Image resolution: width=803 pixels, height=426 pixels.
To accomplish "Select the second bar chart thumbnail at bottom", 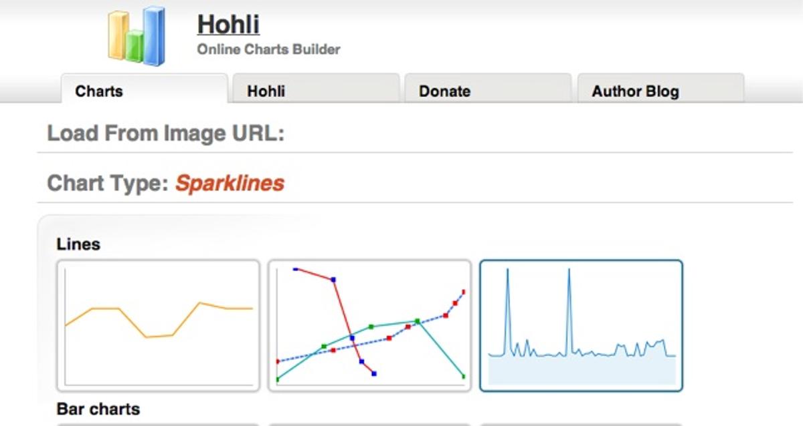I will pos(370,423).
